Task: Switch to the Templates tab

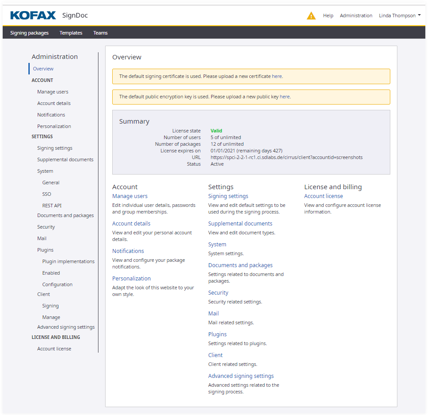Action: click(x=71, y=33)
